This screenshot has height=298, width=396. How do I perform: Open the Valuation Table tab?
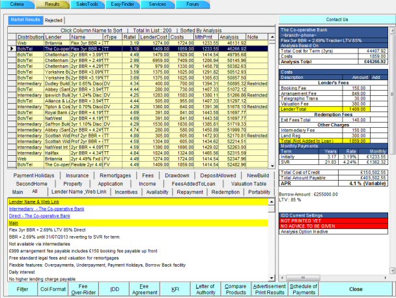point(249,184)
